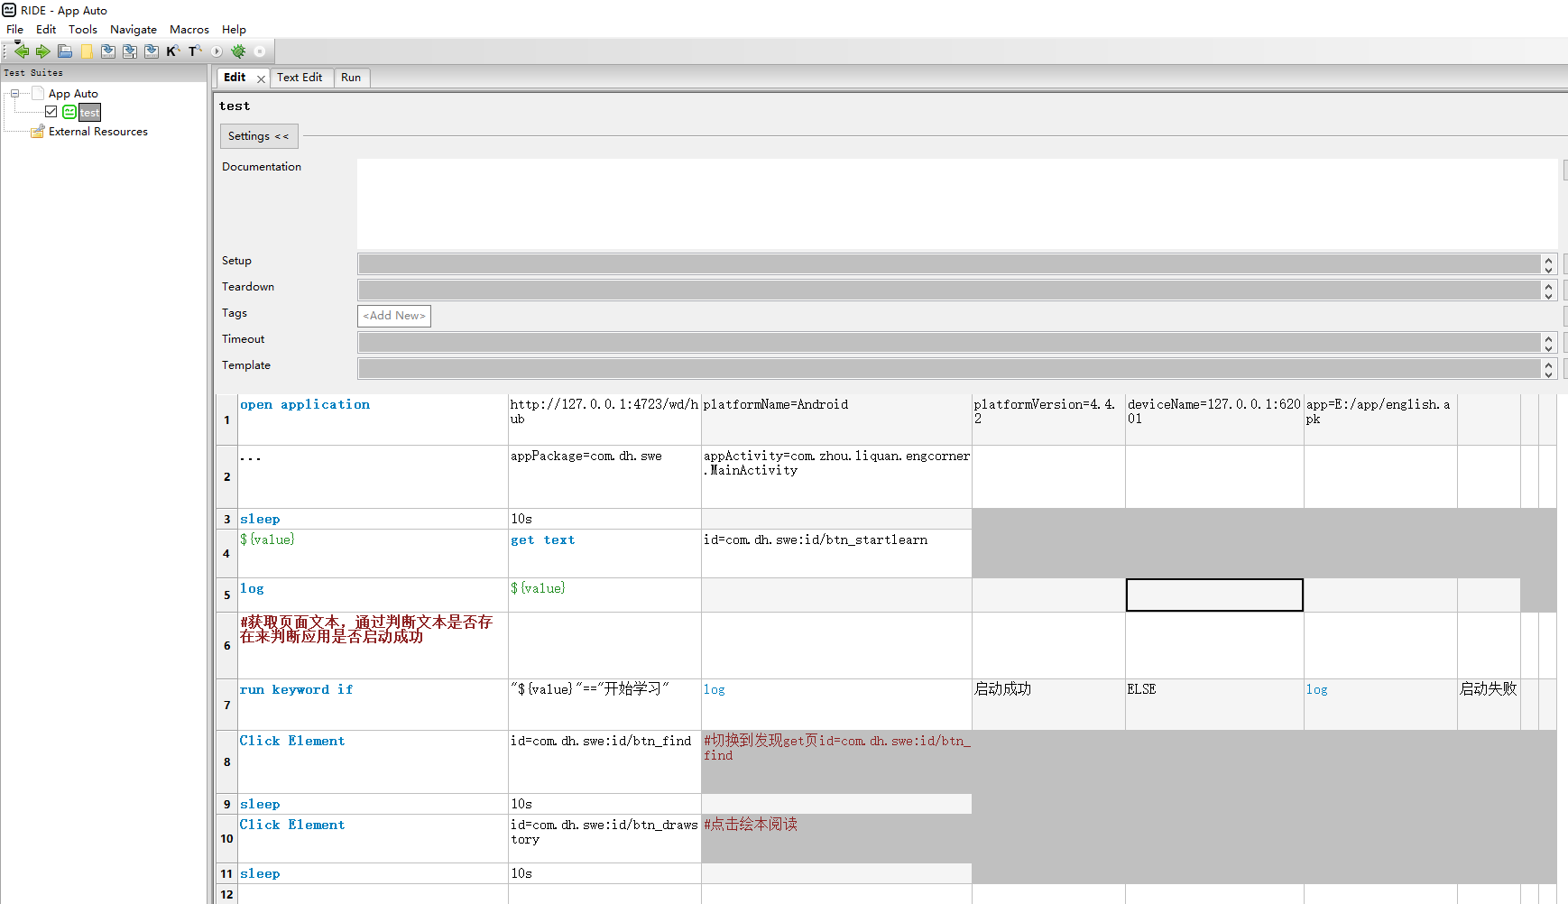
Task: Close the Edit tab with its X
Action: tap(261, 78)
